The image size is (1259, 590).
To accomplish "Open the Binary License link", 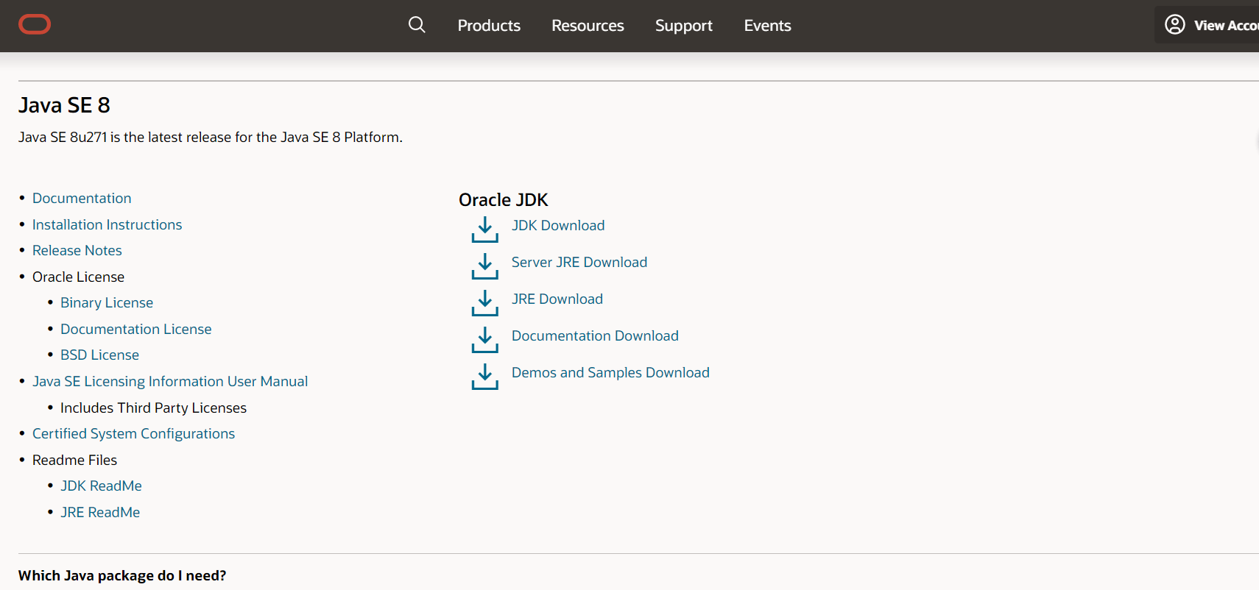I will 107,303.
